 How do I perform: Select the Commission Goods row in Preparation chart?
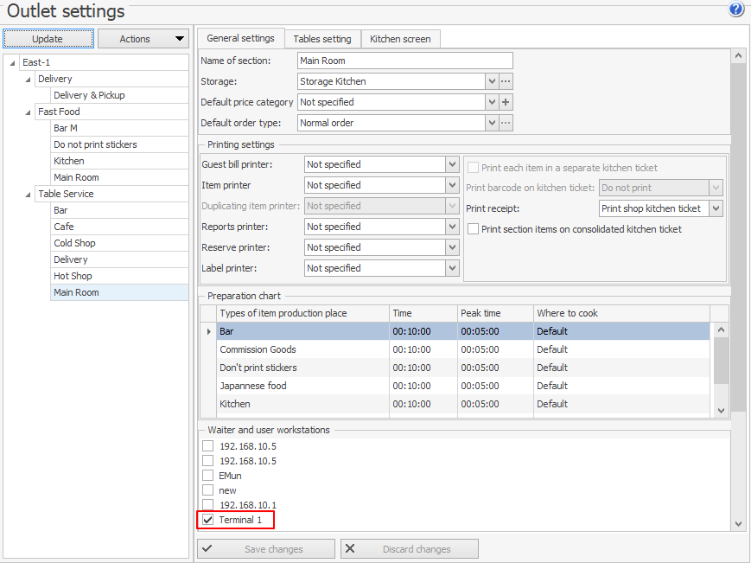(258, 349)
